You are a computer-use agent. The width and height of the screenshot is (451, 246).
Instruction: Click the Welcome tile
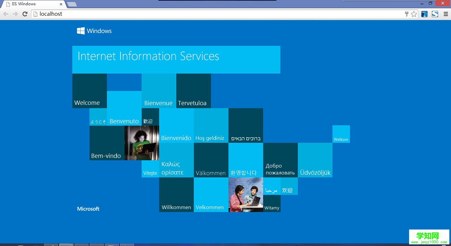[89, 91]
